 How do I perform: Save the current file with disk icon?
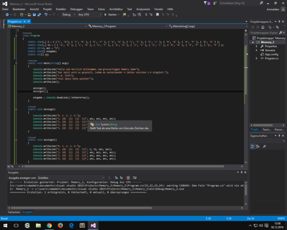coord(34,15)
